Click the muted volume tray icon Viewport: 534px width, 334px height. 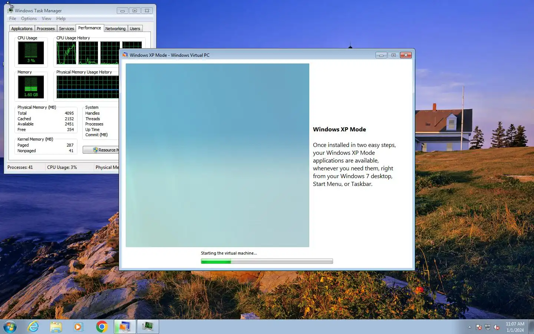coord(497,327)
